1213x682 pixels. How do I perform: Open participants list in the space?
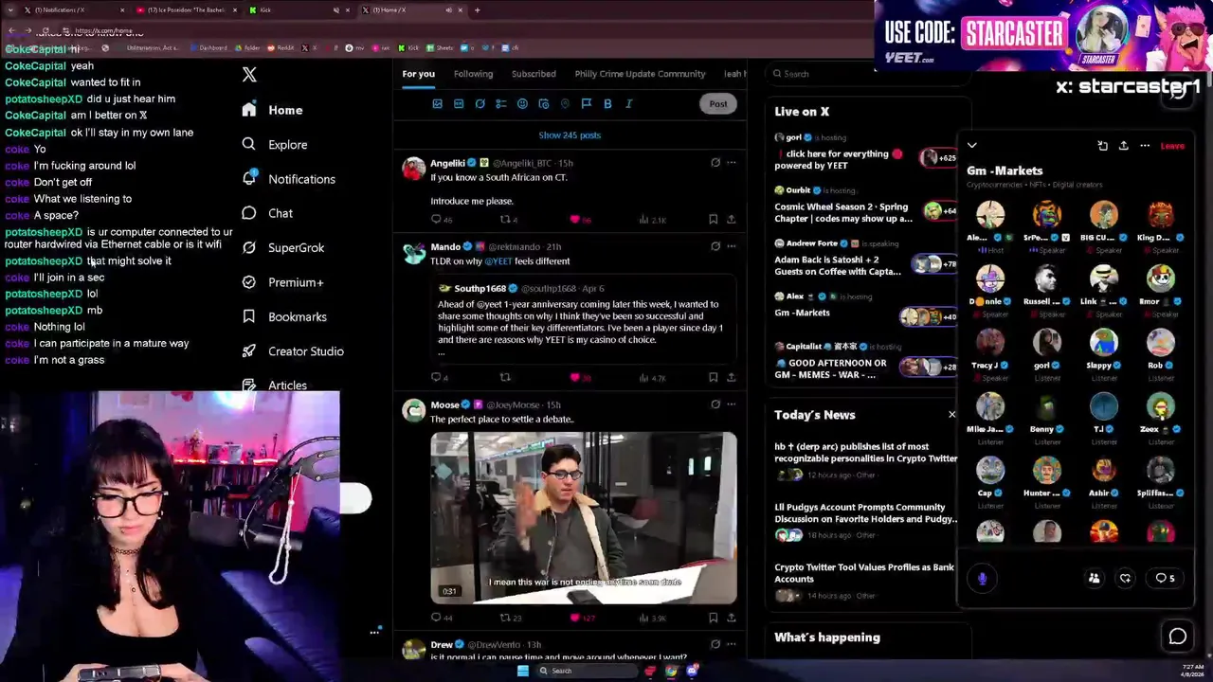click(x=1094, y=579)
